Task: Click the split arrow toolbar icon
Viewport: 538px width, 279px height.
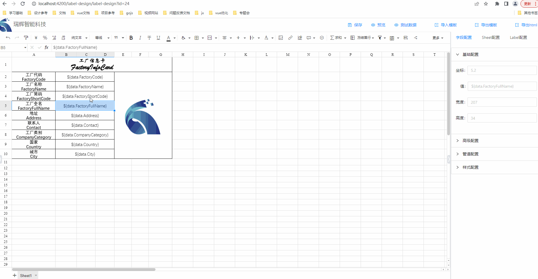Action: pyautogui.click(x=416, y=38)
